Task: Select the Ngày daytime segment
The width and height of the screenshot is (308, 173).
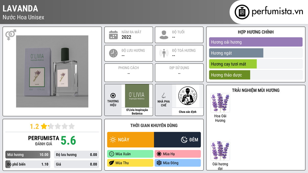Action: 131,140
